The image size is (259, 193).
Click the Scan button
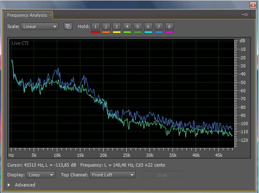point(162,175)
